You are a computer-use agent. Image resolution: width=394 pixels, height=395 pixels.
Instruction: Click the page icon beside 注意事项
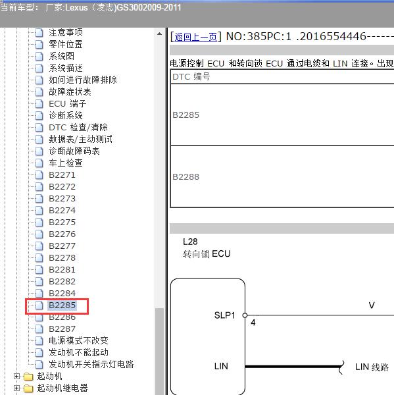pos(39,32)
